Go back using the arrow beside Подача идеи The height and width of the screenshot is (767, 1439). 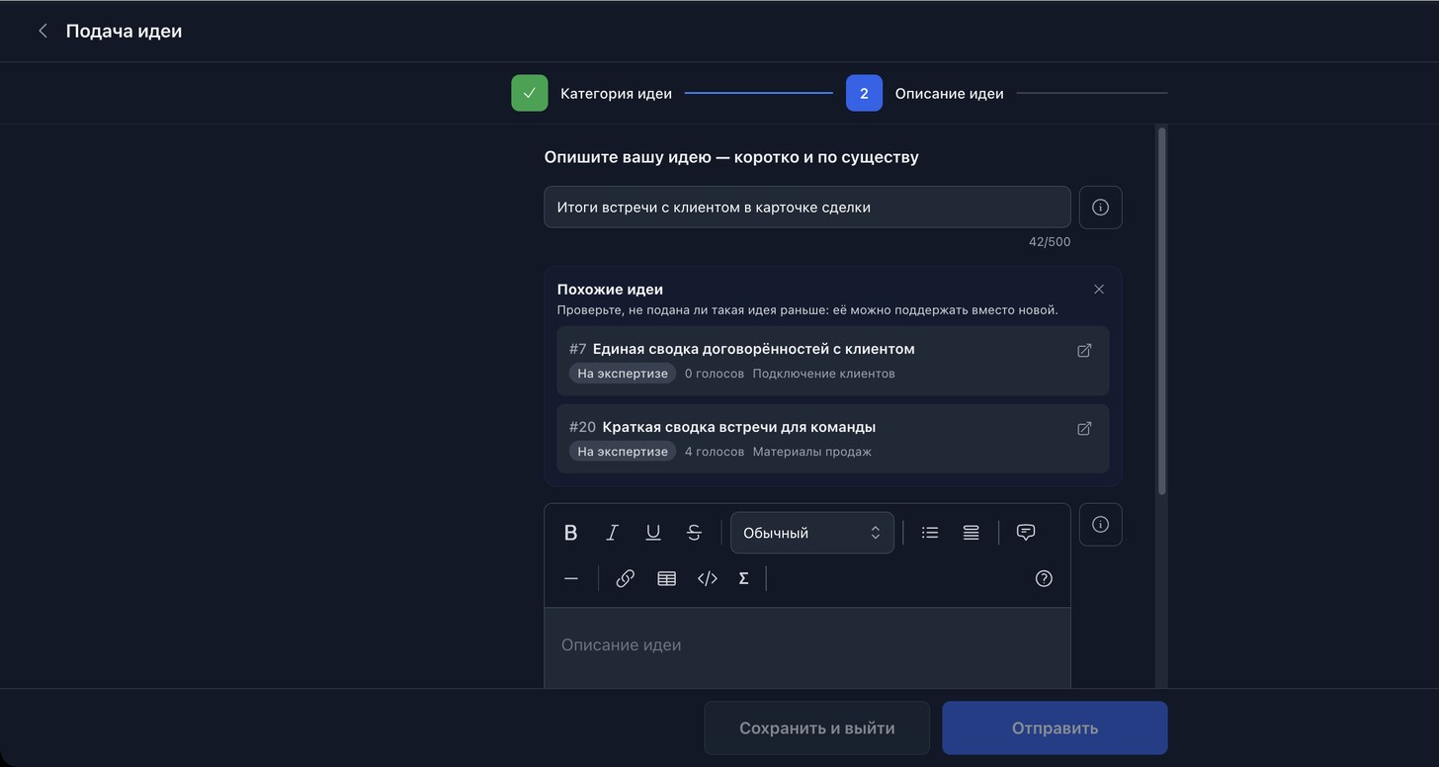(42, 32)
